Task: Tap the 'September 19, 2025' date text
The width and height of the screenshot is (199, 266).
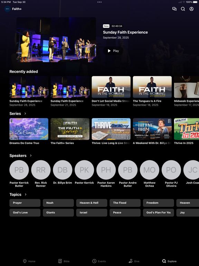Action: (104, 105)
